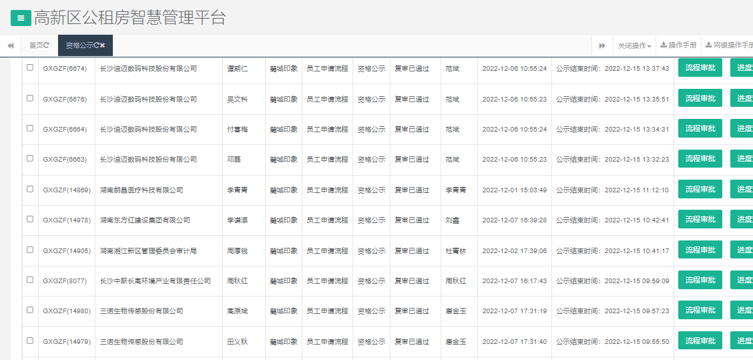Select row checkbox for GXGZF(6676)
Screen dimensions: 753x360
[x=30, y=98]
